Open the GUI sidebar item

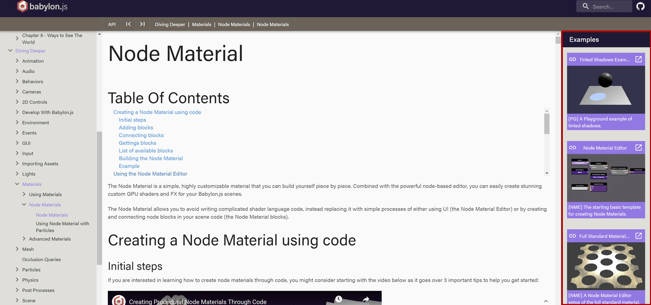click(x=26, y=143)
